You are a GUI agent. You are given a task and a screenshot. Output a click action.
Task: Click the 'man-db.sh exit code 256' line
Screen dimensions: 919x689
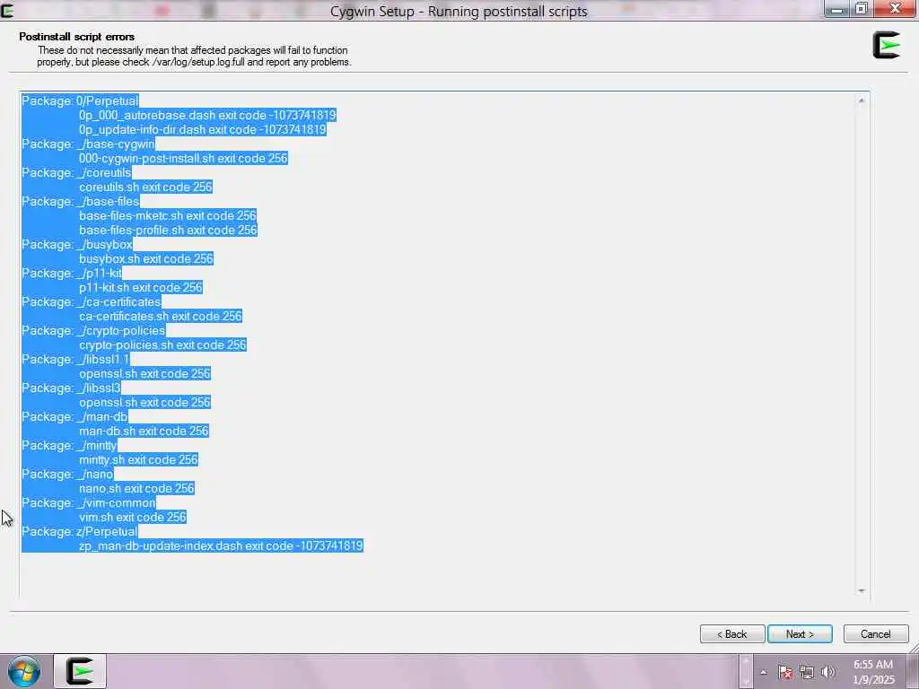click(144, 431)
